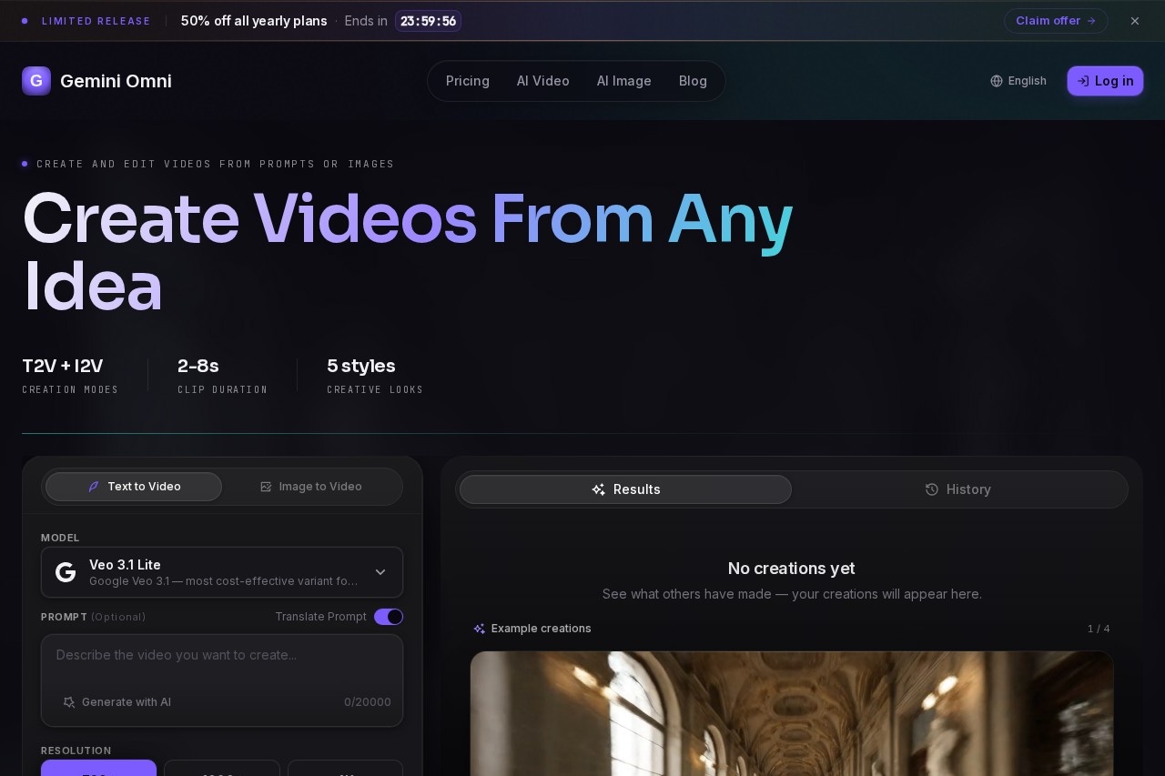Close the promo banner with the X

click(1135, 21)
